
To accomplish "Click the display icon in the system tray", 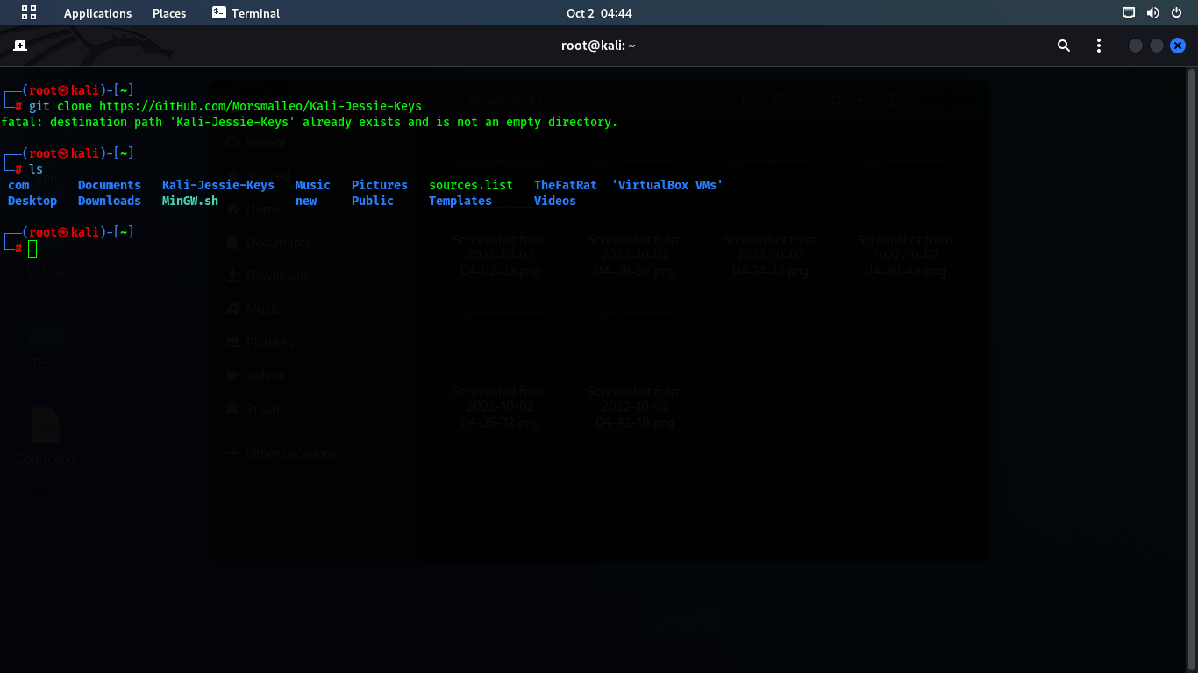I will (x=1130, y=13).
